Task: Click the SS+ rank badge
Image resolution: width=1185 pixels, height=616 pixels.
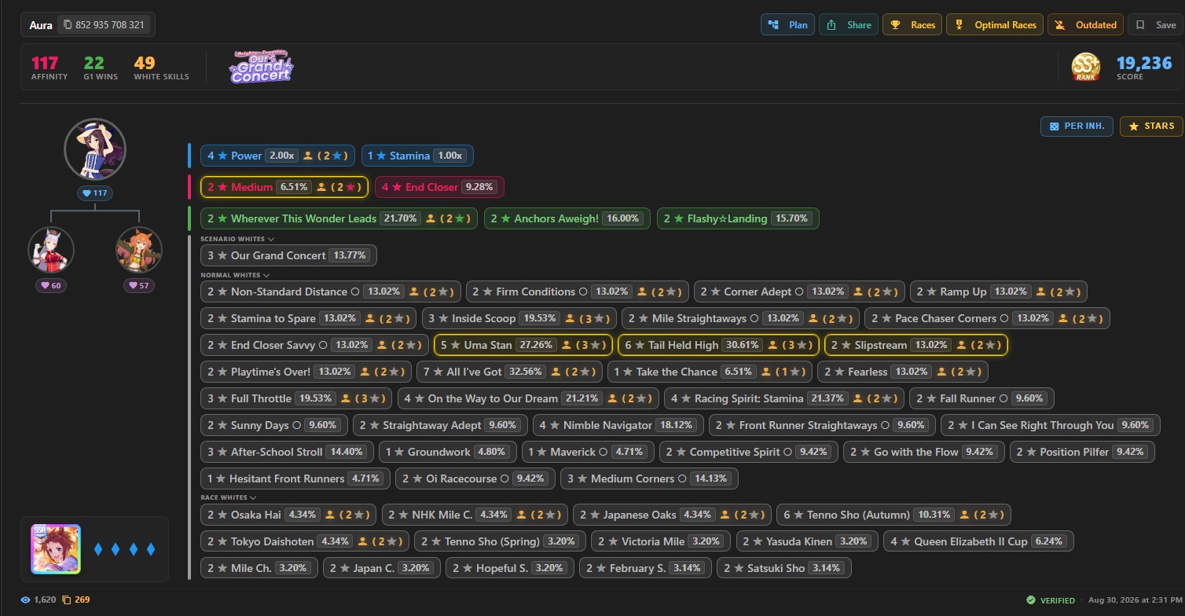Action: [x=1086, y=68]
